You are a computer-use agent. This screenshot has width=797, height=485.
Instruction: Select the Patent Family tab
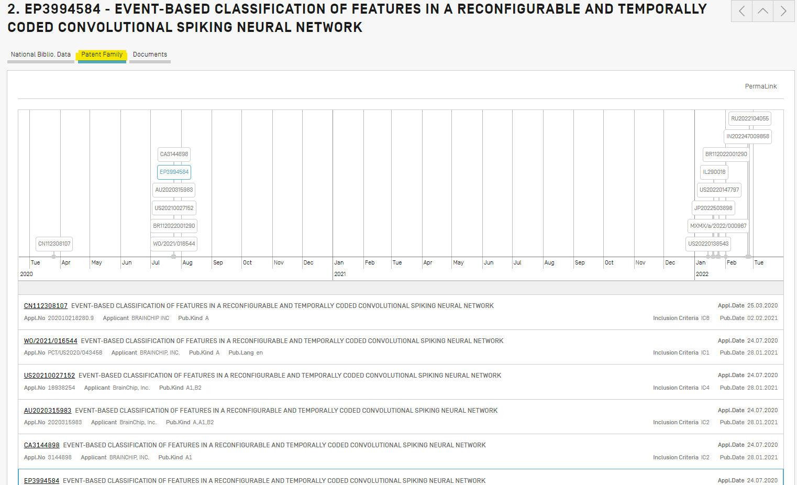(x=102, y=54)
